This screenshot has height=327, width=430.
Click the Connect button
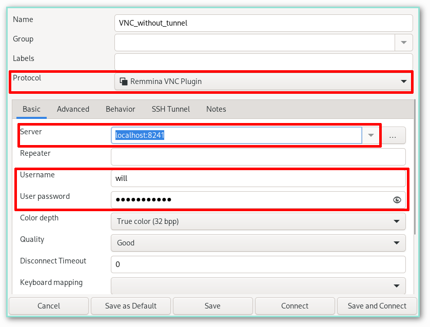pyautogui.click(x=295, y=305)
